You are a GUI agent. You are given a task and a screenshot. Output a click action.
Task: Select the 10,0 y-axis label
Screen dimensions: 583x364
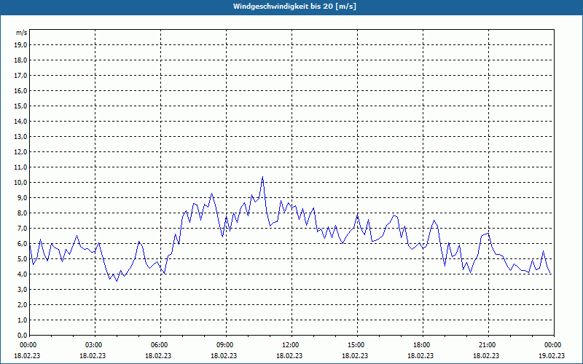pyautogui.click(x=20, y=183)
